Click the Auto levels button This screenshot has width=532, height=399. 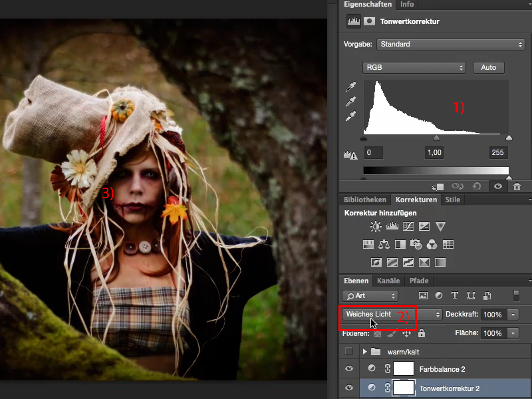[x=489, y=68]
